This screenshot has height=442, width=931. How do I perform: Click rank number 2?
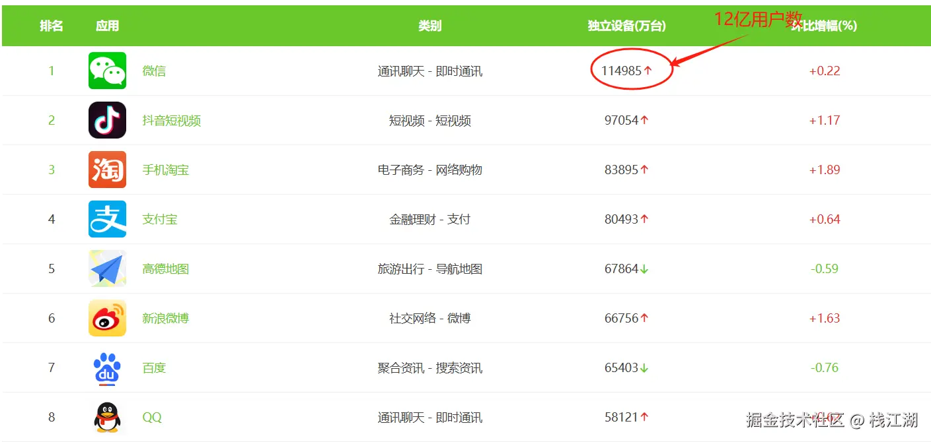(52, 120)
